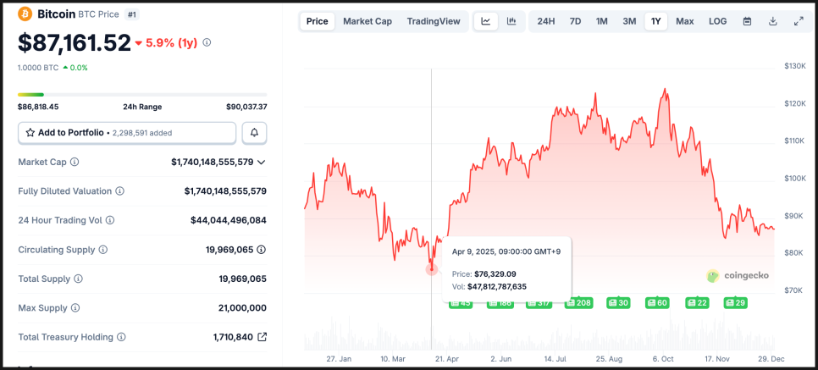Screen dimensions: 818x370
Task: Open the news marker labeled 60
Action: tap(657, 302)
